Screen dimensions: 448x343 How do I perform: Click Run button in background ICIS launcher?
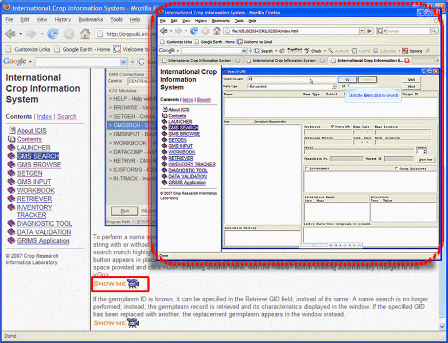[124, 211]
